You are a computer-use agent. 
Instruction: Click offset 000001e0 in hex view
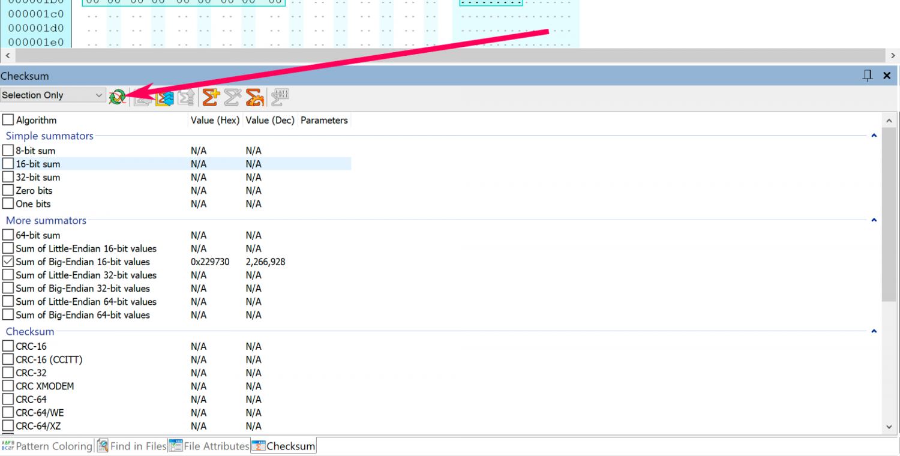pos(35,43)
